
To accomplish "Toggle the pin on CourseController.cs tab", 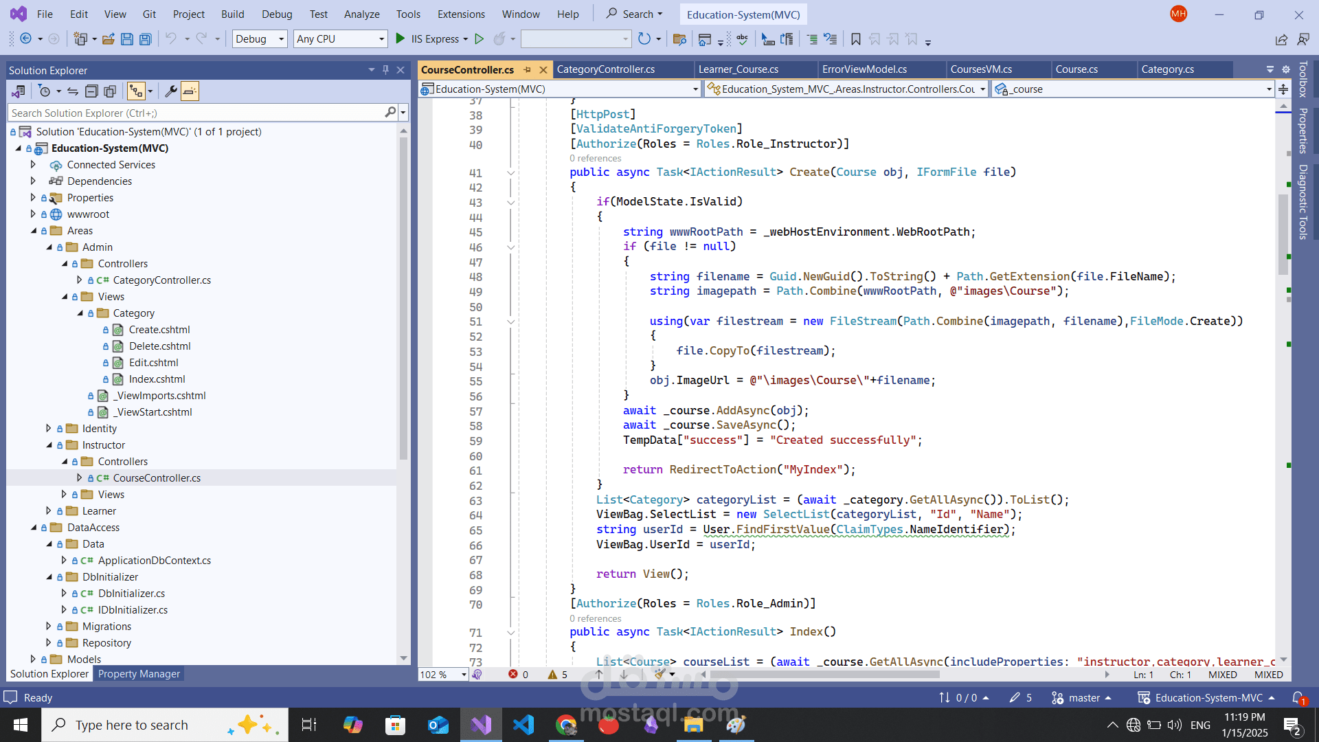I will click(x=527, y=69).
